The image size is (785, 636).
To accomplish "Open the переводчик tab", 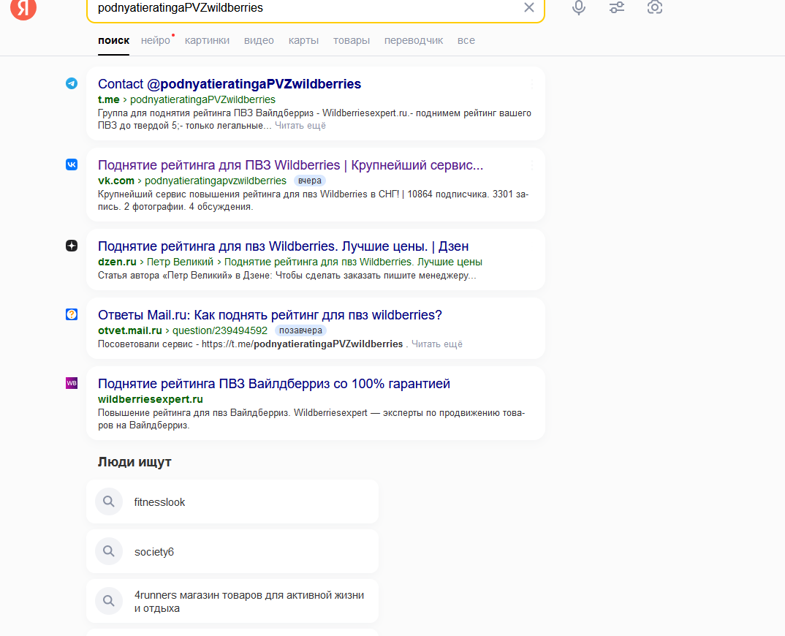I will coord(414,40).
